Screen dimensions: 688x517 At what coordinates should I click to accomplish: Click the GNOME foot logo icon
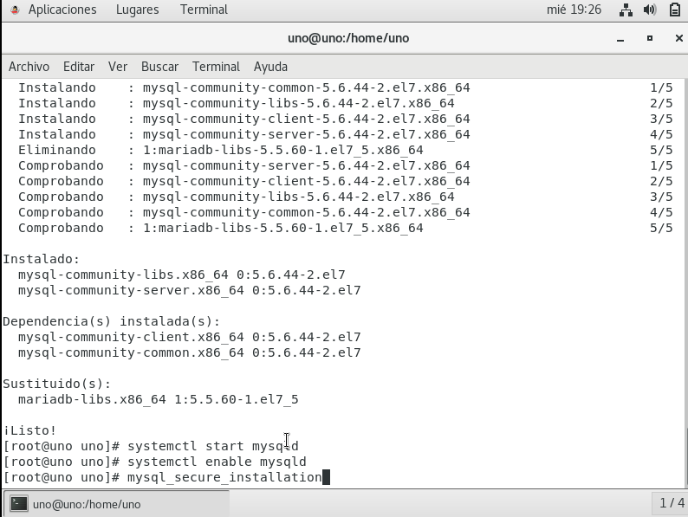click(15, 10)
